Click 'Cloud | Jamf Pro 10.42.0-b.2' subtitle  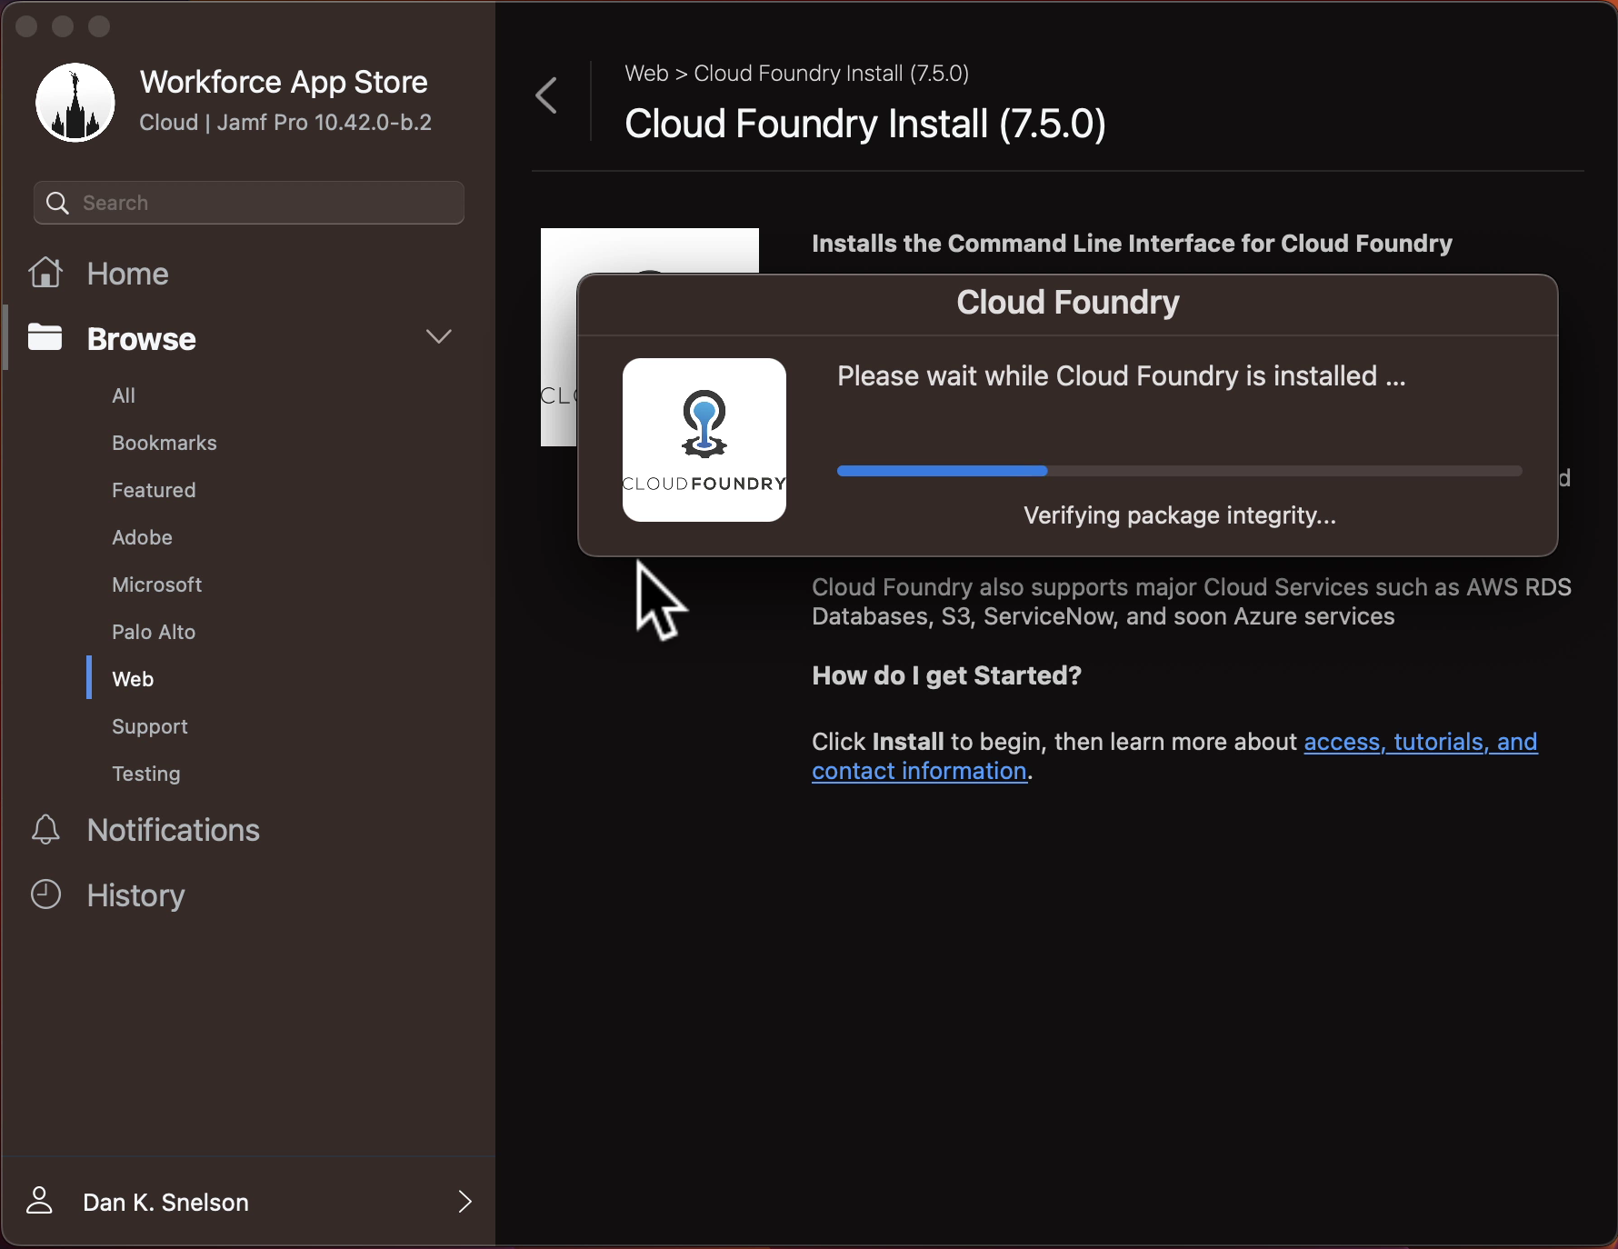point(285,123)
